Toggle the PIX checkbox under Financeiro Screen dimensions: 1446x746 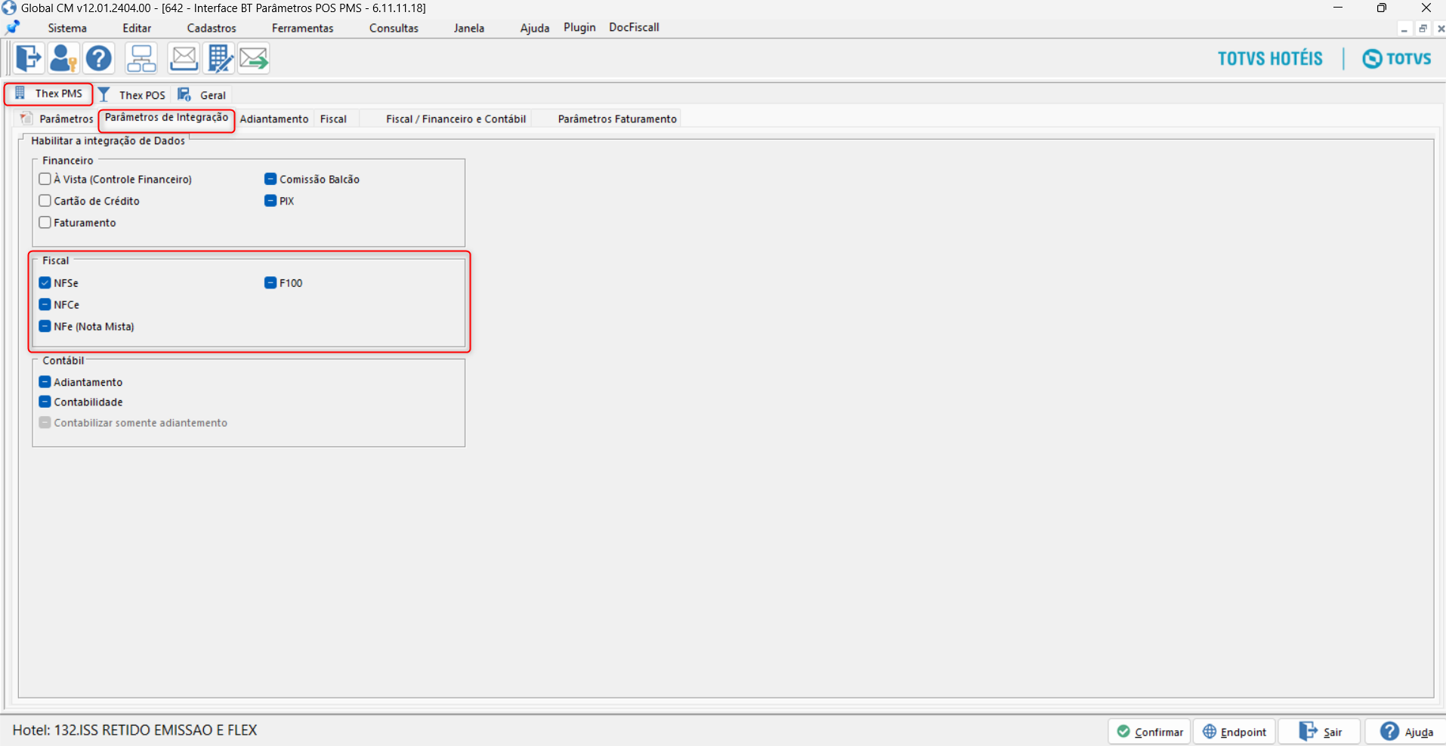[x=270, y=200]
